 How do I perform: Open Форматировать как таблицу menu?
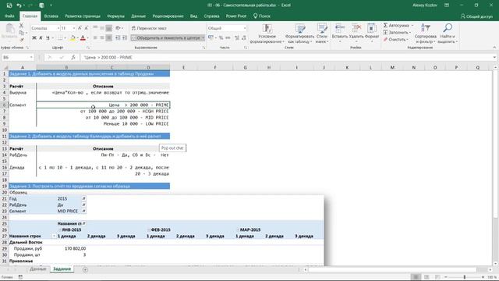[x=299, y=34]
